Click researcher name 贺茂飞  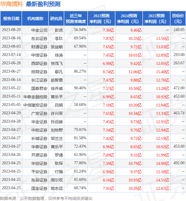57,63
